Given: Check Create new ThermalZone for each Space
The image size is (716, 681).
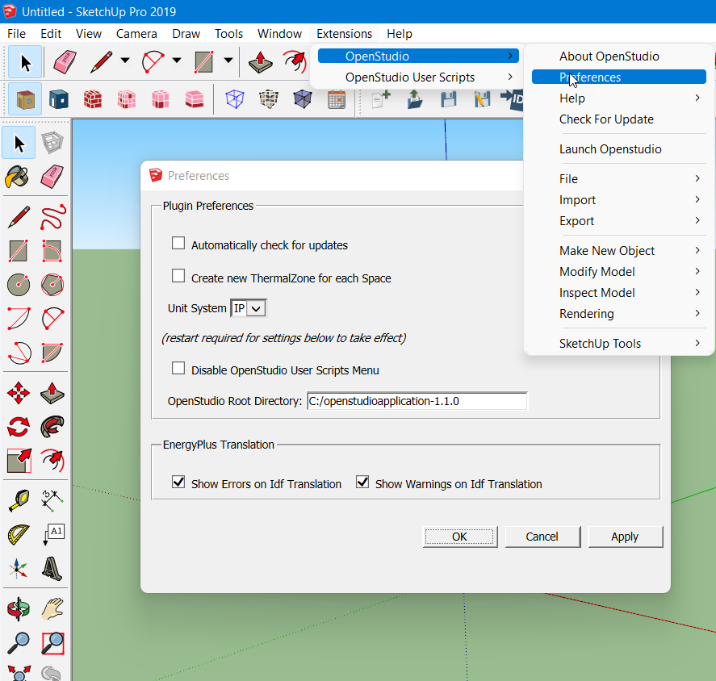Looking at the screenshot, I should tap(178, 275).
